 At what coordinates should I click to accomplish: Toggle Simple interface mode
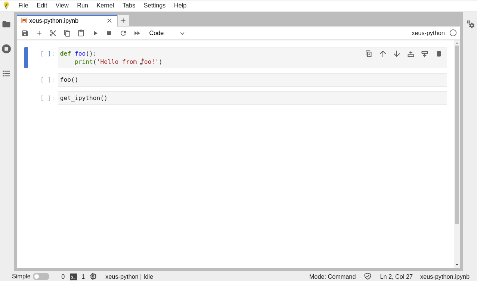tap(41, 276)
